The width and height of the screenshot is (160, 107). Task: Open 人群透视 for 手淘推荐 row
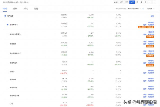[151, 23]
